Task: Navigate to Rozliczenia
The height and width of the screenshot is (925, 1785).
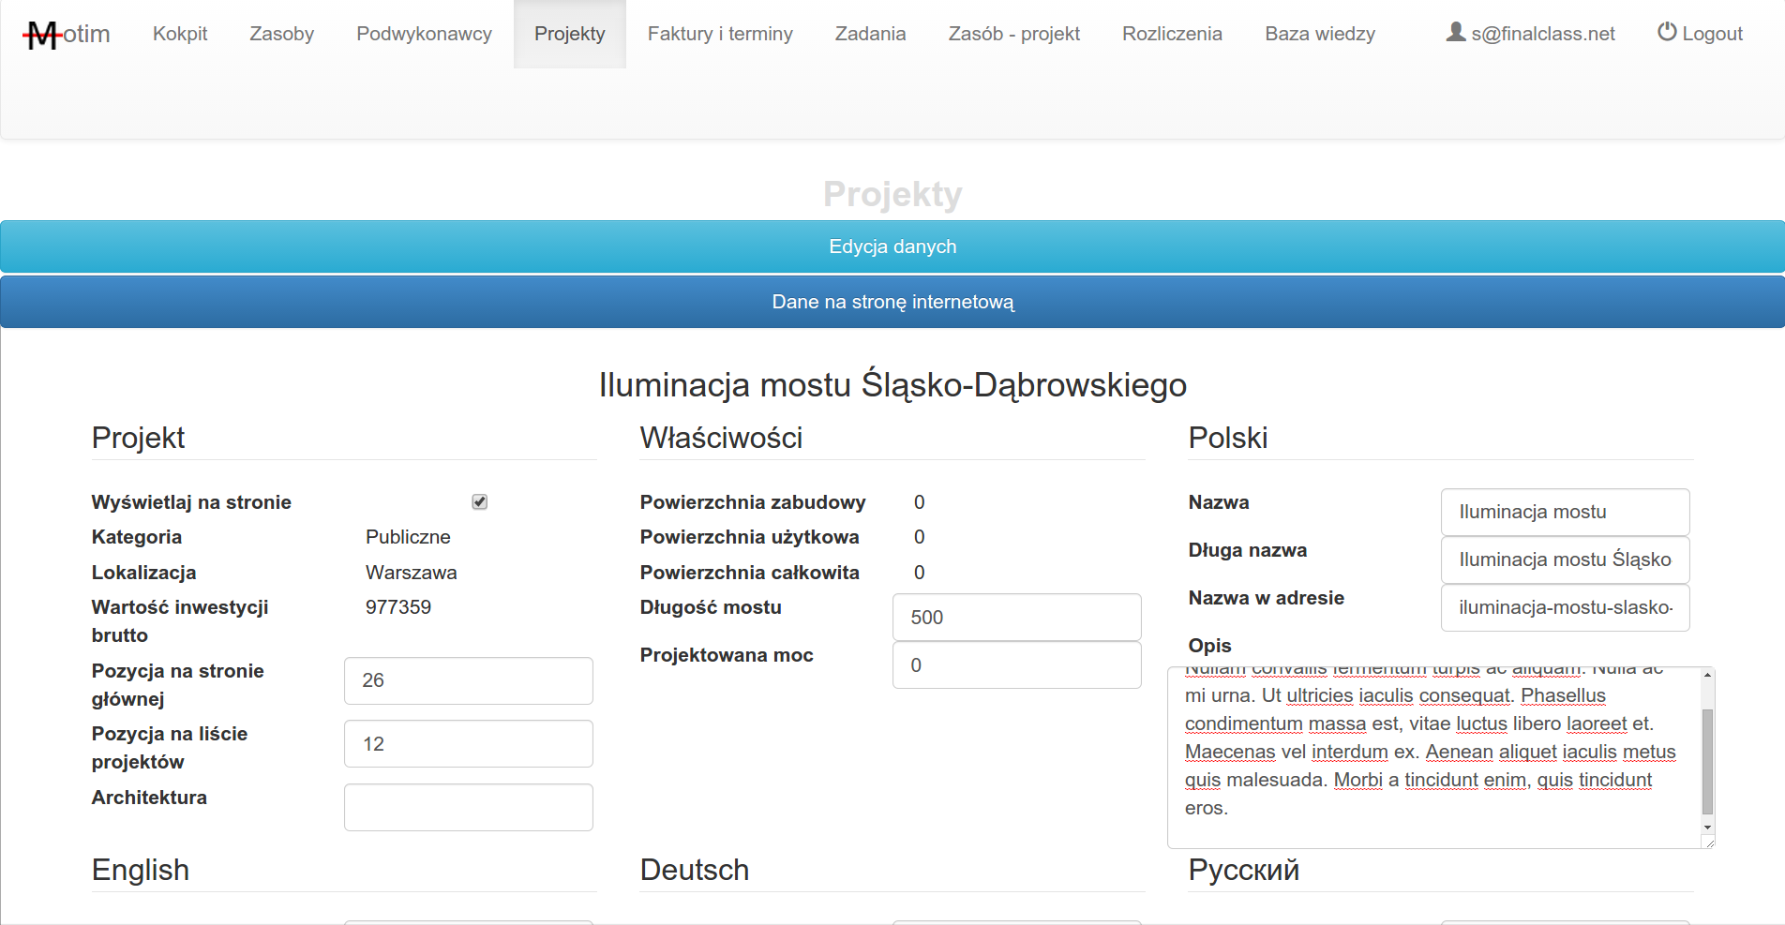Action: 1172,34
